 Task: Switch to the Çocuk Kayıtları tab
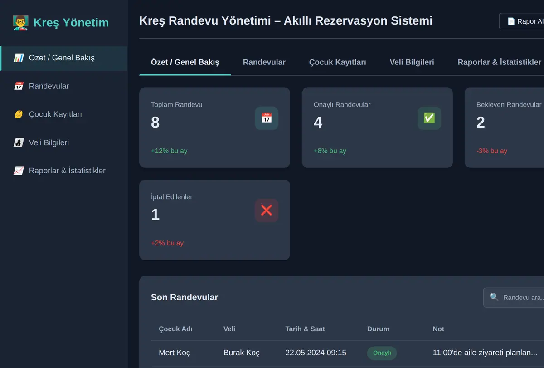[338, 62]
